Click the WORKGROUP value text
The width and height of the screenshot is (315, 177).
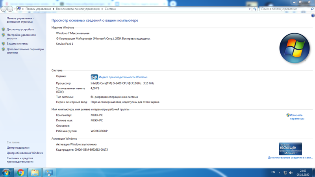pyautogui.click(x=99, y=131)
